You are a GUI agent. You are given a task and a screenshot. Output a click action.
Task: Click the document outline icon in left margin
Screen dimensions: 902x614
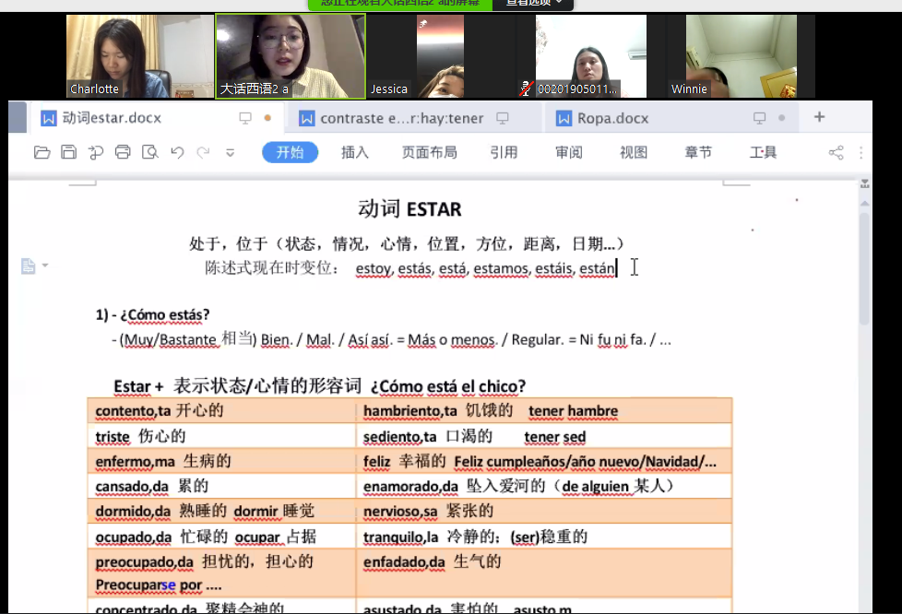[x=29, y=266]
